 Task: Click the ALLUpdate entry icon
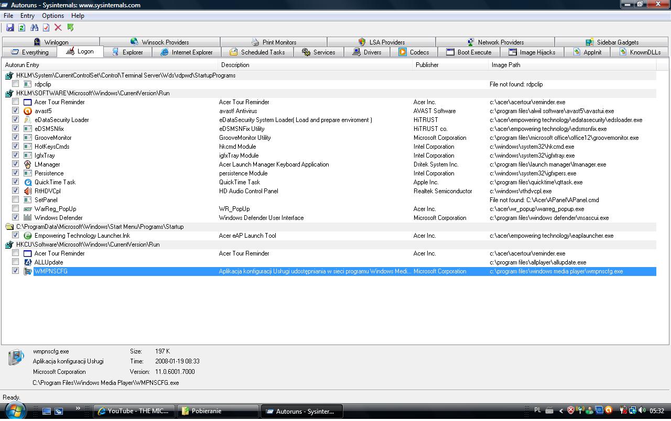[x=28, y=262]
